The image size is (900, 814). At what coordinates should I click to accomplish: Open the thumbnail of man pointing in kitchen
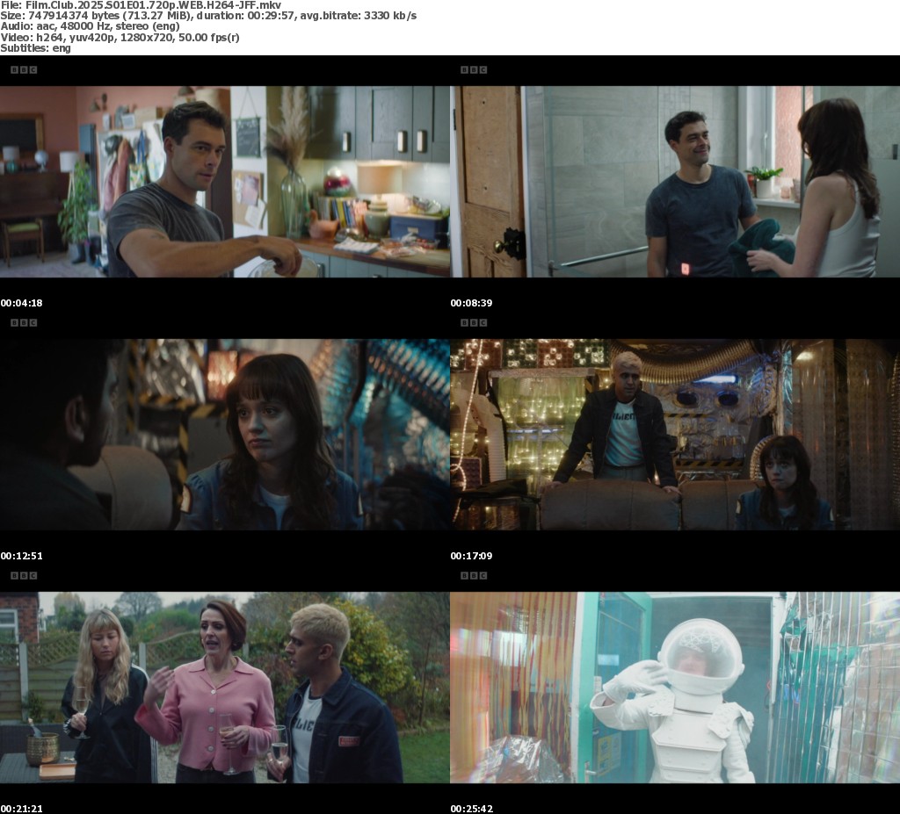tap(225, 181)
